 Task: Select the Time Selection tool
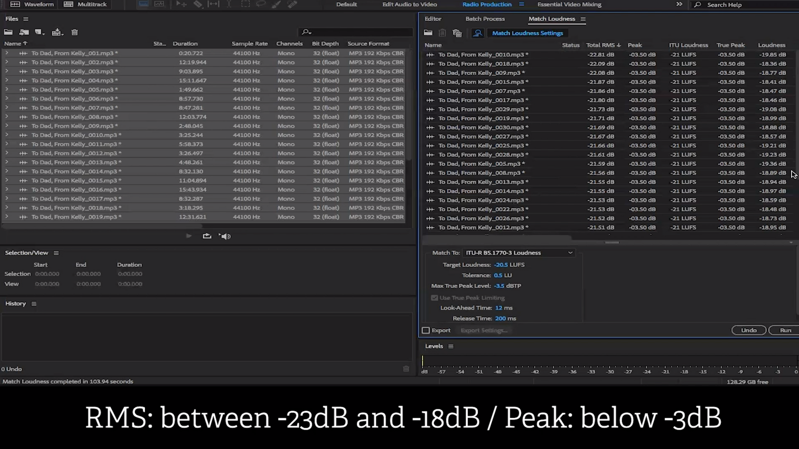tap(229, 4)
